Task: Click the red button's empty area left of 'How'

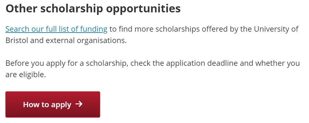Action: (x=14, y=104)
